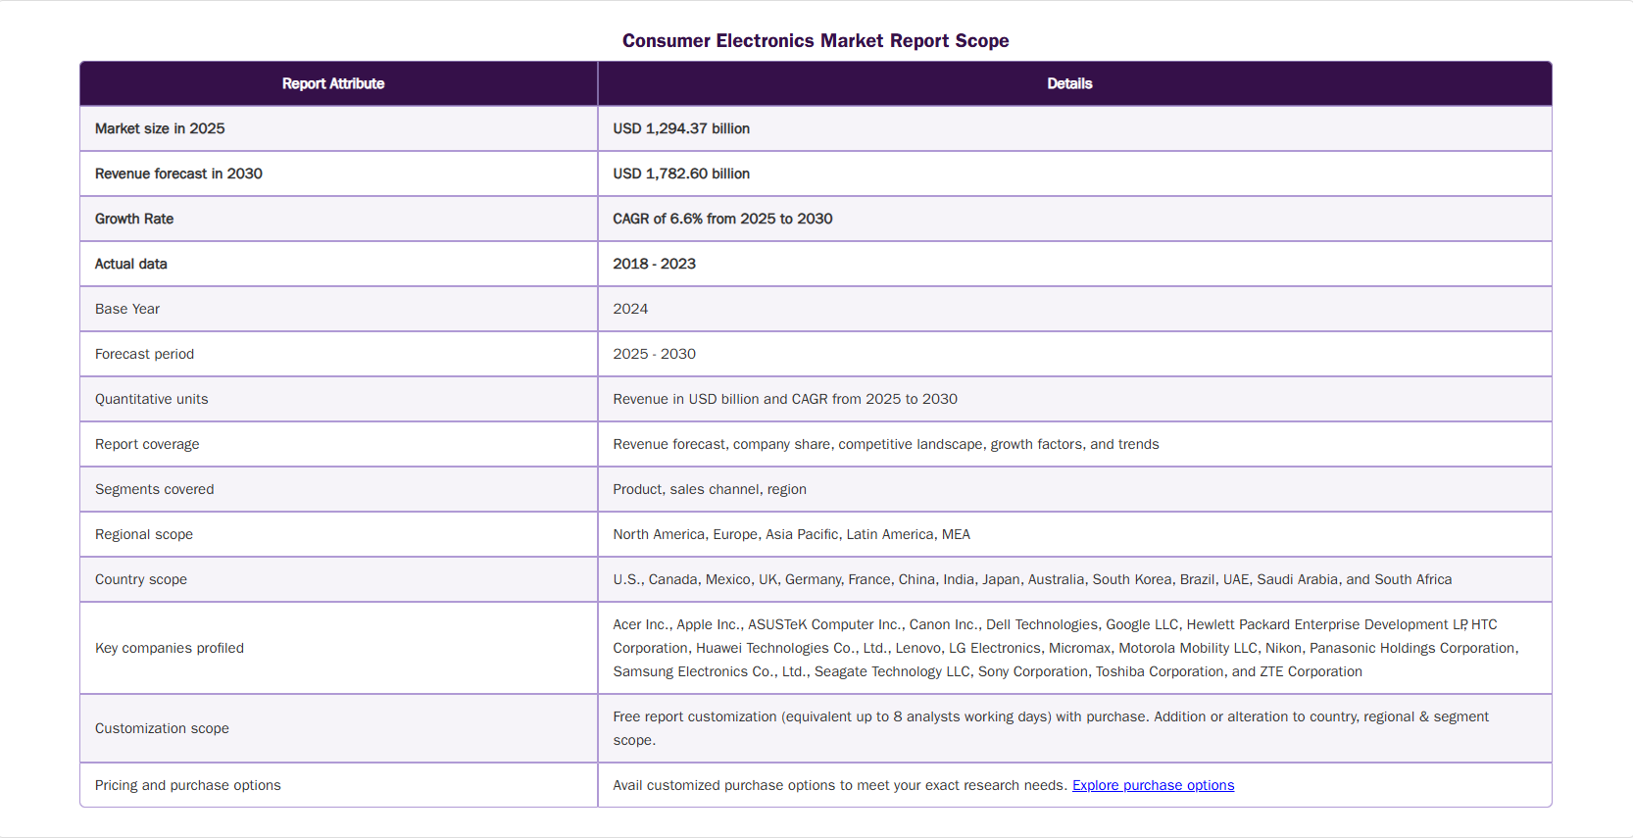Viewport: 1633px width, 838px height.
Task: Click the Base Year row label
Action: point(127,309)
